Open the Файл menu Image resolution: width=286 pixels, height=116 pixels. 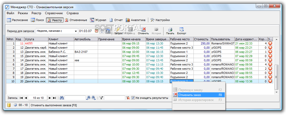point(11,13)
